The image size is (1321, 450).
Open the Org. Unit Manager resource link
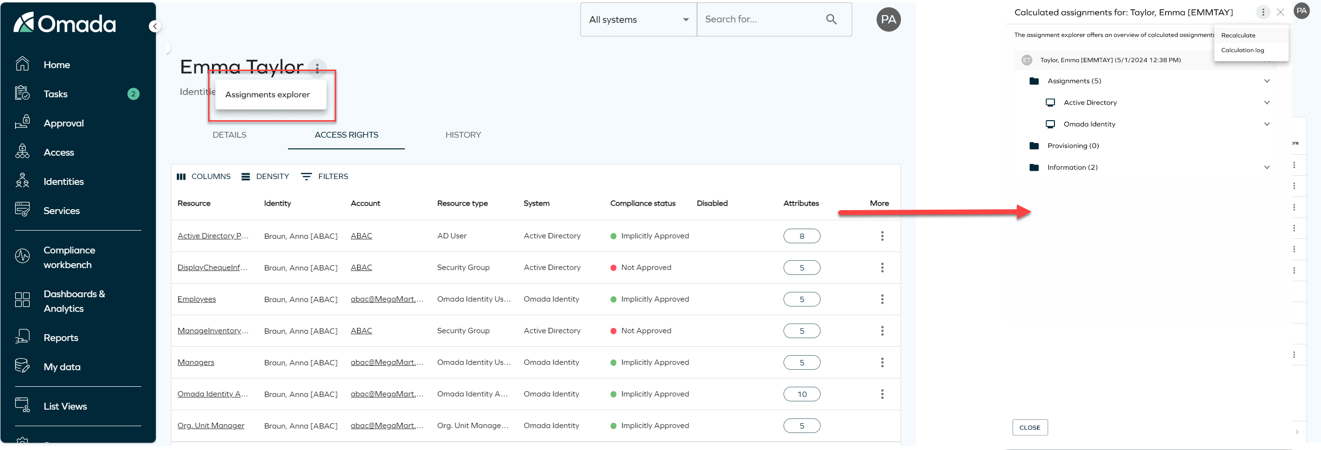(x=211, y=425)
